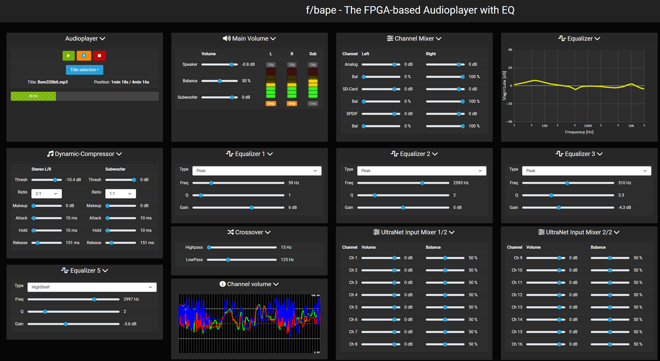Open the Title selection dropdown
This screenshot has height=361, width=660.
click(84, 70)
